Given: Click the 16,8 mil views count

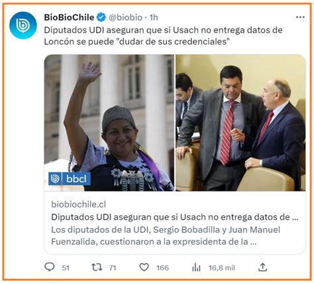Looking at the screenshot, I should click(x=222, y=268).
